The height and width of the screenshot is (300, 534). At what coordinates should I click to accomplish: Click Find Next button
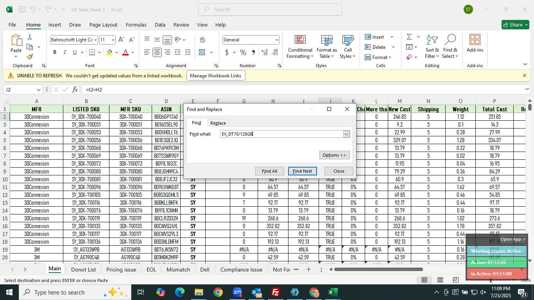pos(302,171)
